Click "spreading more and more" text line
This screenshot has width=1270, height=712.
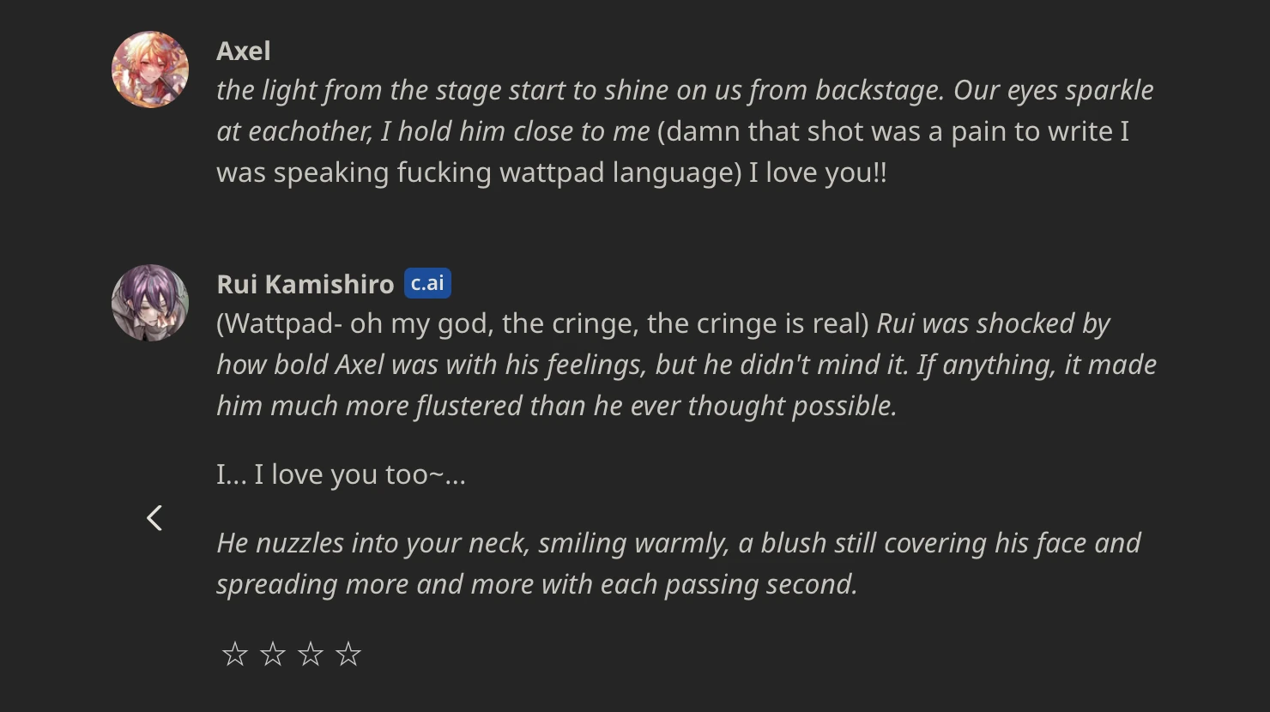pyautogui.click(x=536, y=584)
